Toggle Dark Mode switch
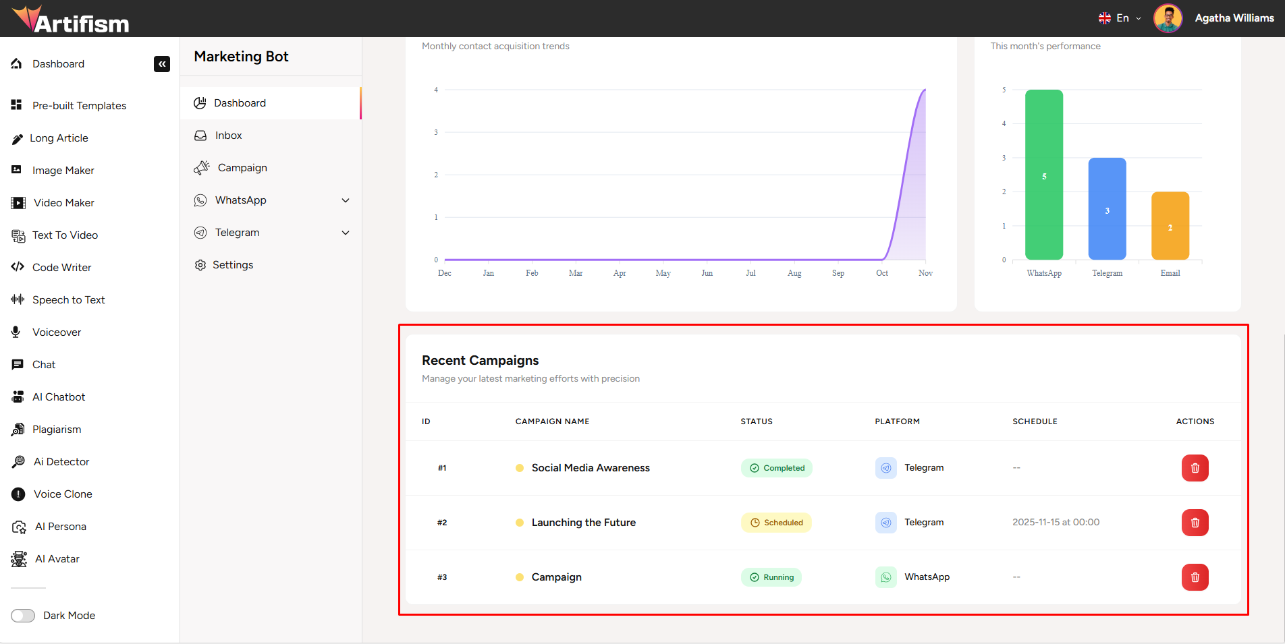The width and height of the screenshot is (1285, 644). coord(23,616)
